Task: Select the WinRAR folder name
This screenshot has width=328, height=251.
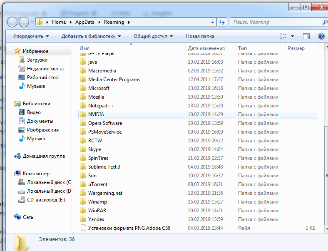Action: pos(97,211)
